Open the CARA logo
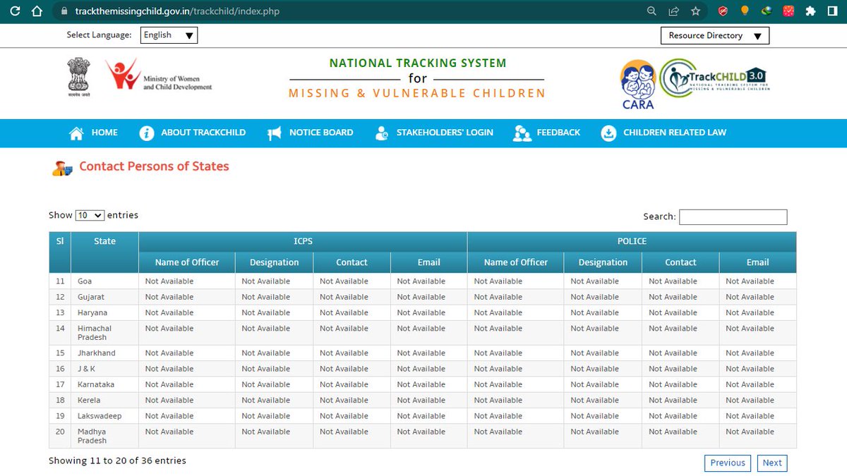 637,85
